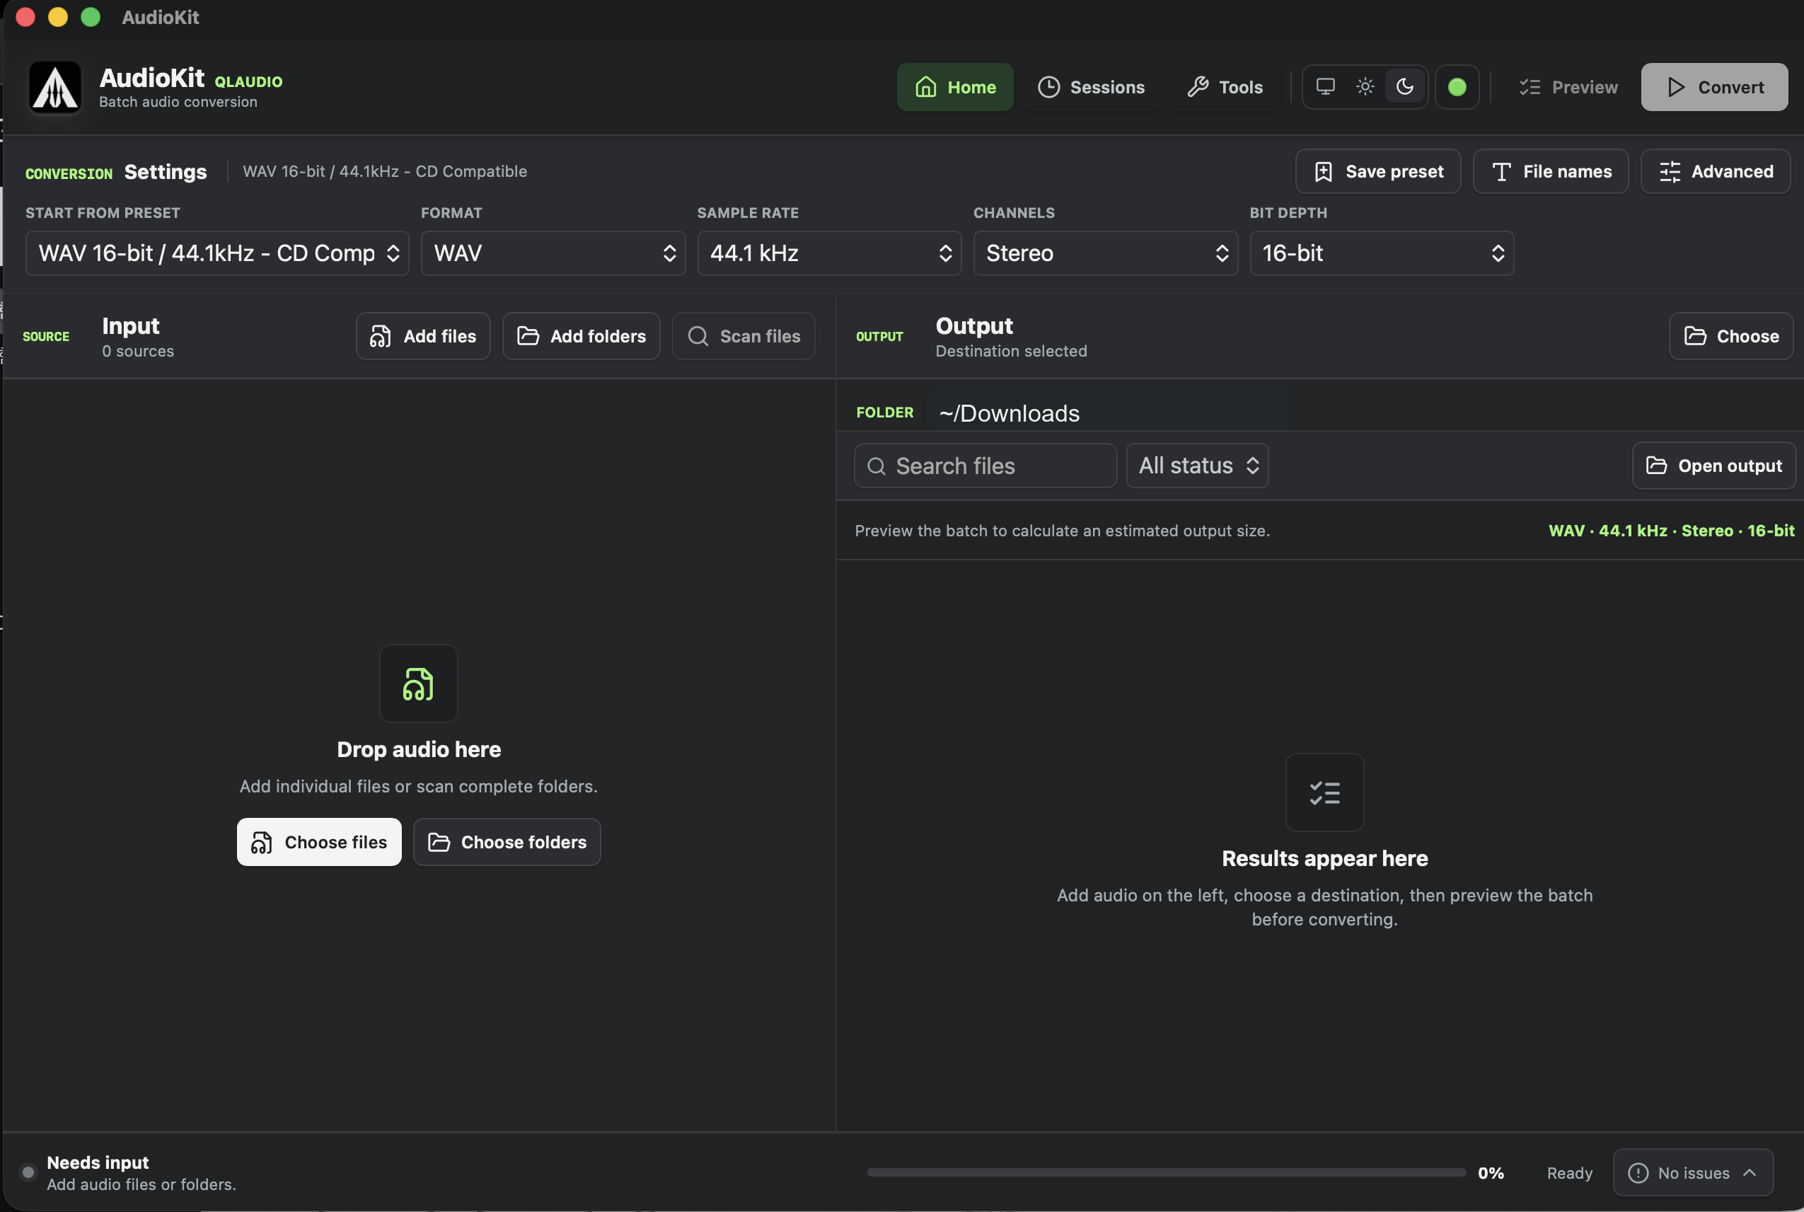Click the Tools wrench icon
The image size is (1804, 1212).
1197,87
